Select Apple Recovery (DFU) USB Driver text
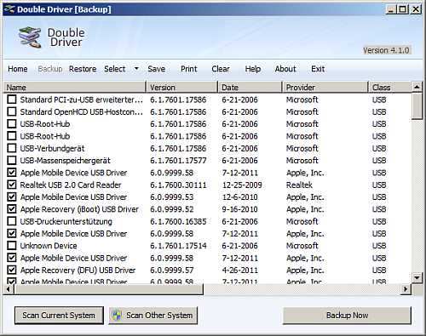Image resolution: width=426 pixels, height=336 pixels. coord(78,270)
